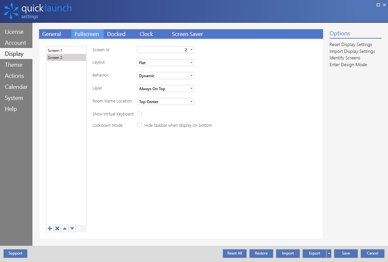
Task: Expand Room Name Location dropdown
Action: 165,101
